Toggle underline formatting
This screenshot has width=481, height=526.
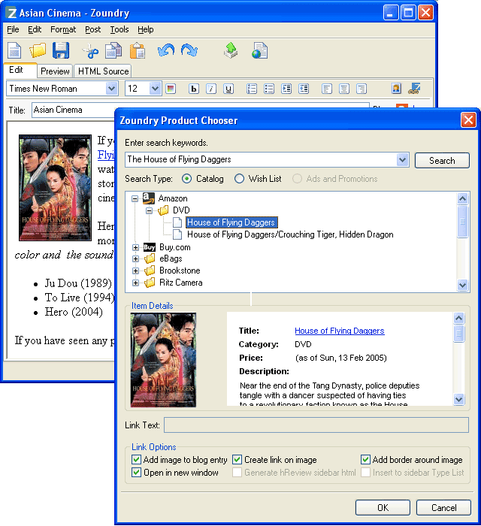[x=228, y=89]
